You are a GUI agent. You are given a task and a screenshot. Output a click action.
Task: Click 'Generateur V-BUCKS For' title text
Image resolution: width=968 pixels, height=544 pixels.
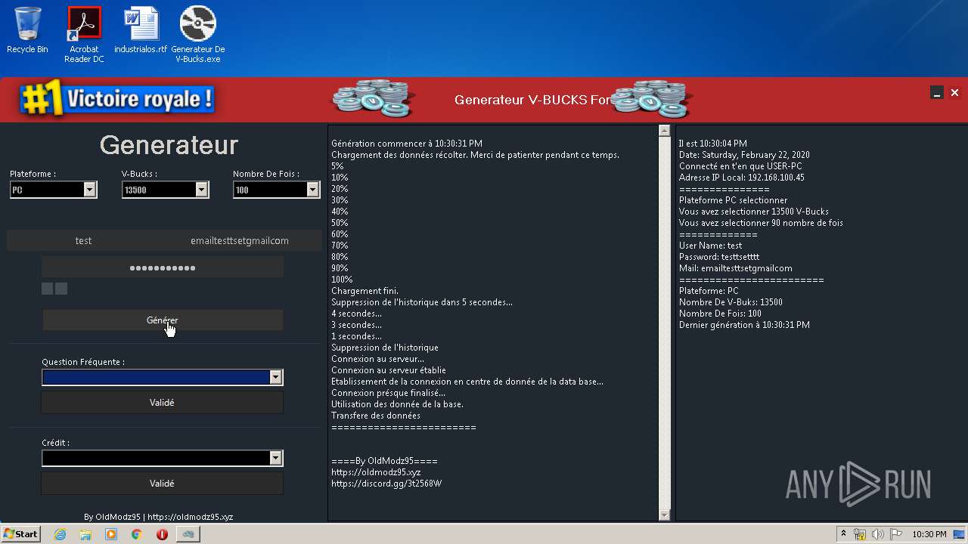point(532,100)
